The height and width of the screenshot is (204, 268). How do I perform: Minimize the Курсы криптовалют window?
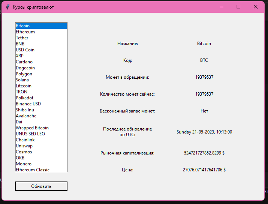pyautogui.click(x=222, y=7)
